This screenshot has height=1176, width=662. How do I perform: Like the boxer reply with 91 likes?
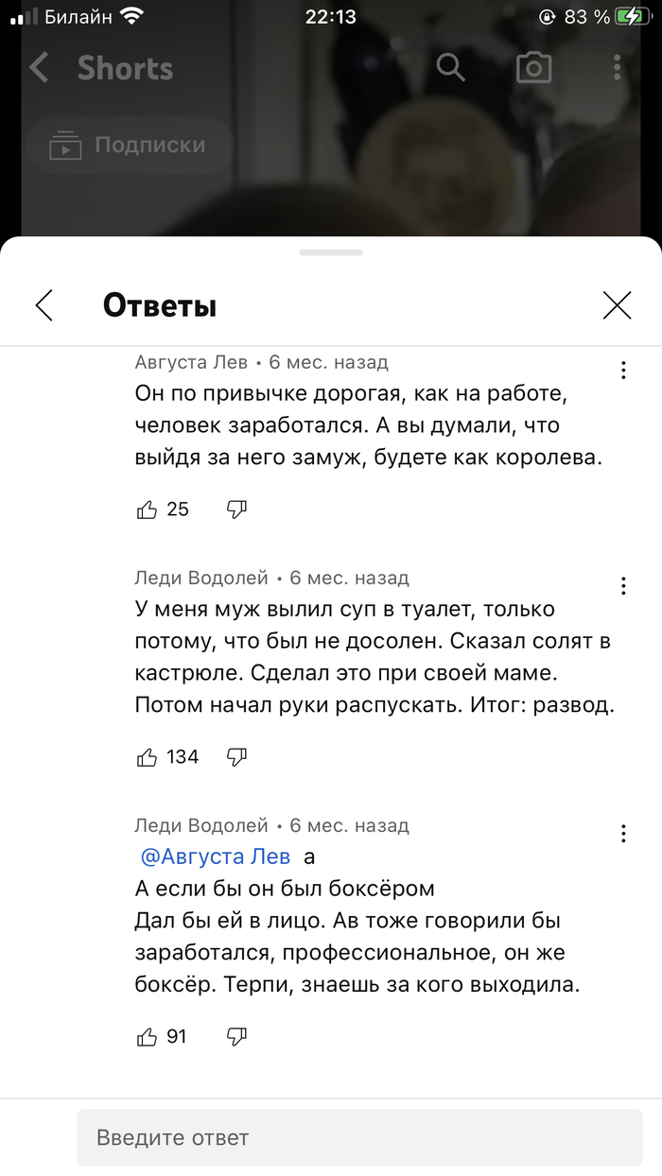148,1037
